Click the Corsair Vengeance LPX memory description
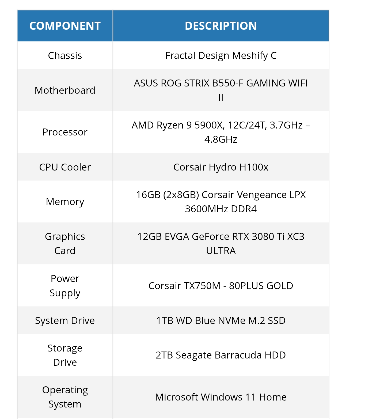The width and height of the screenshot is (376, 419). tap(221, 195)
